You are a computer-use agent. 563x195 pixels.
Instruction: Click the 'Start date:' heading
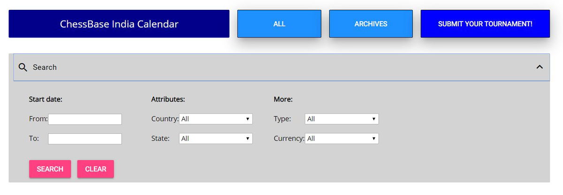46,99
